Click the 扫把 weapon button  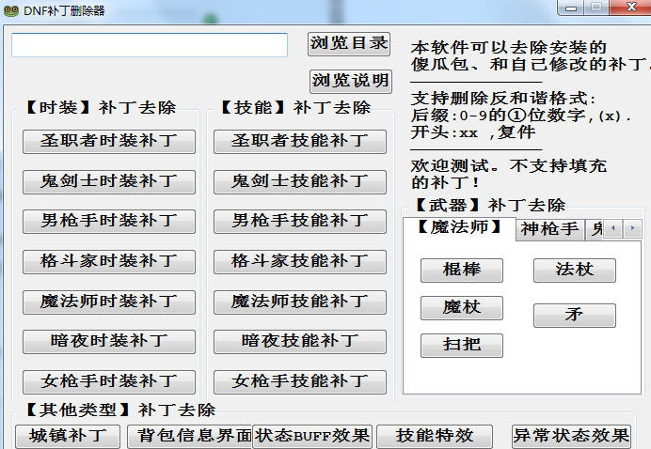click(x=462, y=346)
